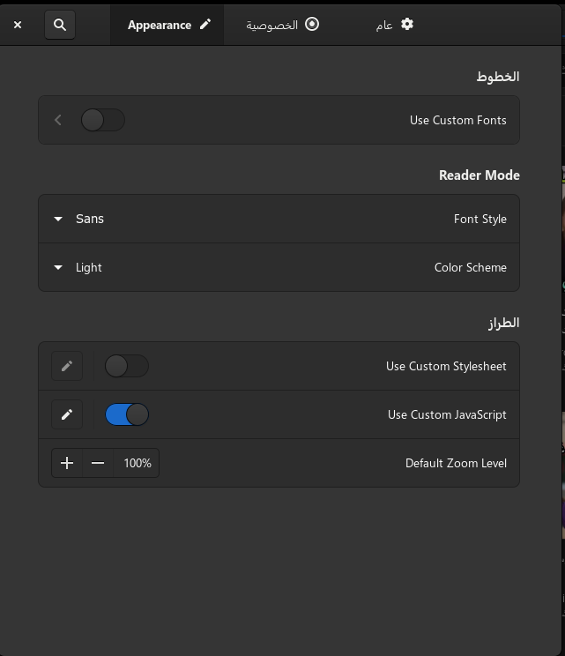Edit custom JavaScript with pencil icon
This screenshot has width=565, height=656.
click(67, 414)
